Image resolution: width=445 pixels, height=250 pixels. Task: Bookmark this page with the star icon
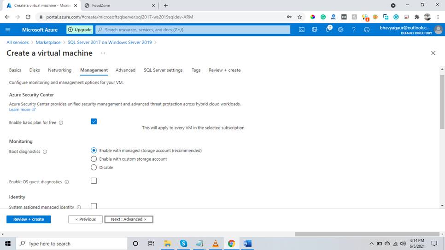point(300,17)
